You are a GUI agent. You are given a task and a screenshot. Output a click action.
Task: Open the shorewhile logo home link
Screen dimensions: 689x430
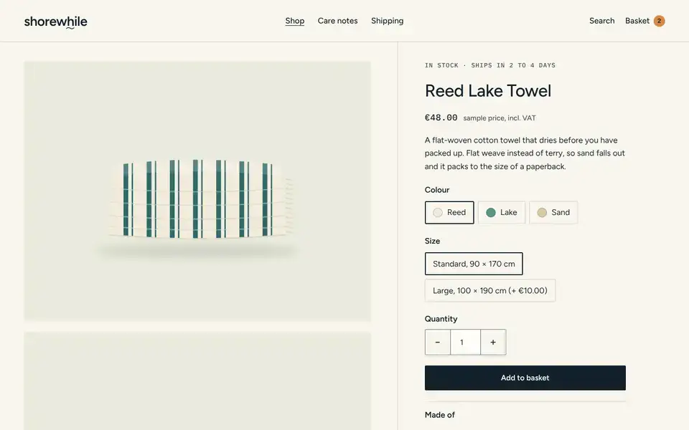(x=55, y=21)
